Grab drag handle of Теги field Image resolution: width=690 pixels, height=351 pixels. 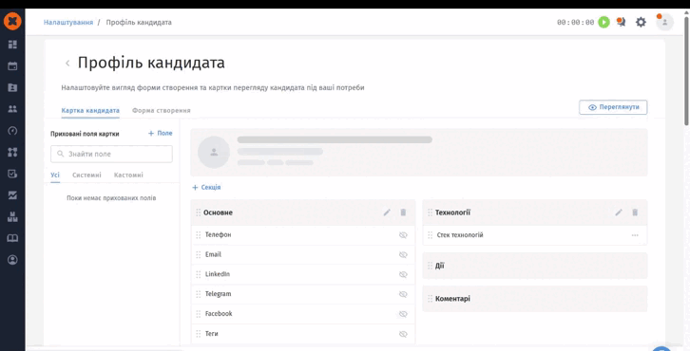(199, 334)
